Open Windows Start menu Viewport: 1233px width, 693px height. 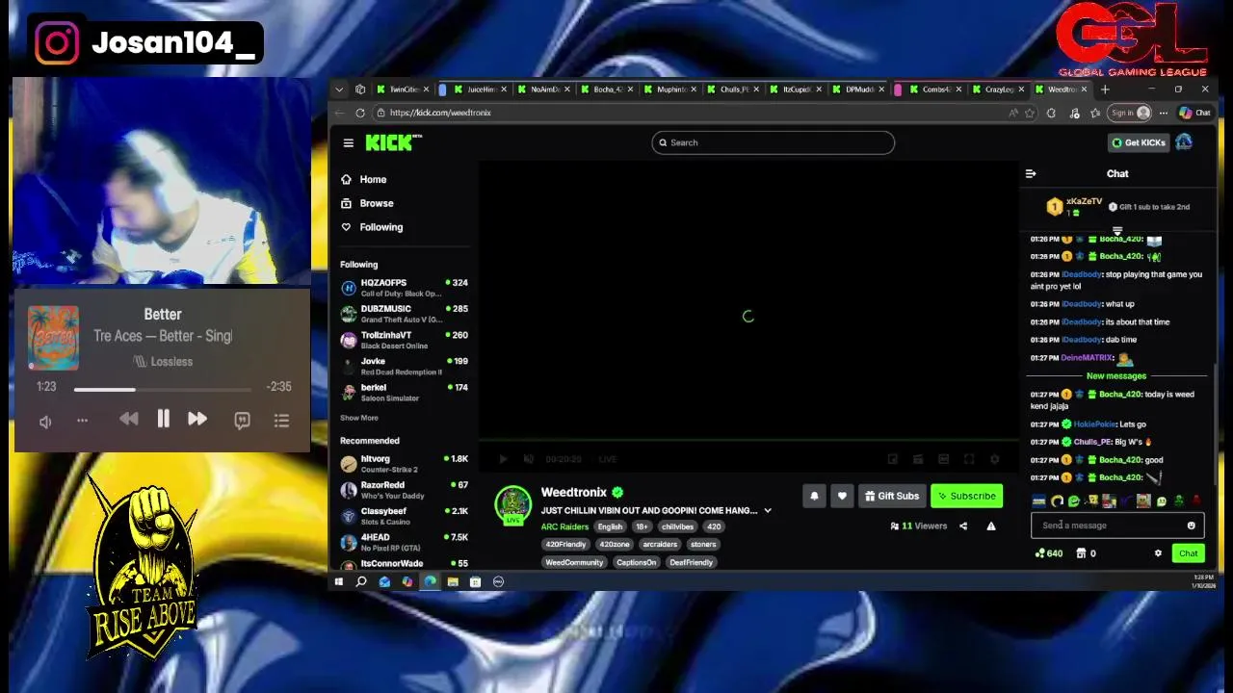(338, 581)
